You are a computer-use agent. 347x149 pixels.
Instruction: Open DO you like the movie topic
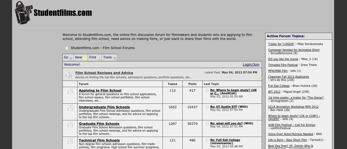tap(283, 59)
